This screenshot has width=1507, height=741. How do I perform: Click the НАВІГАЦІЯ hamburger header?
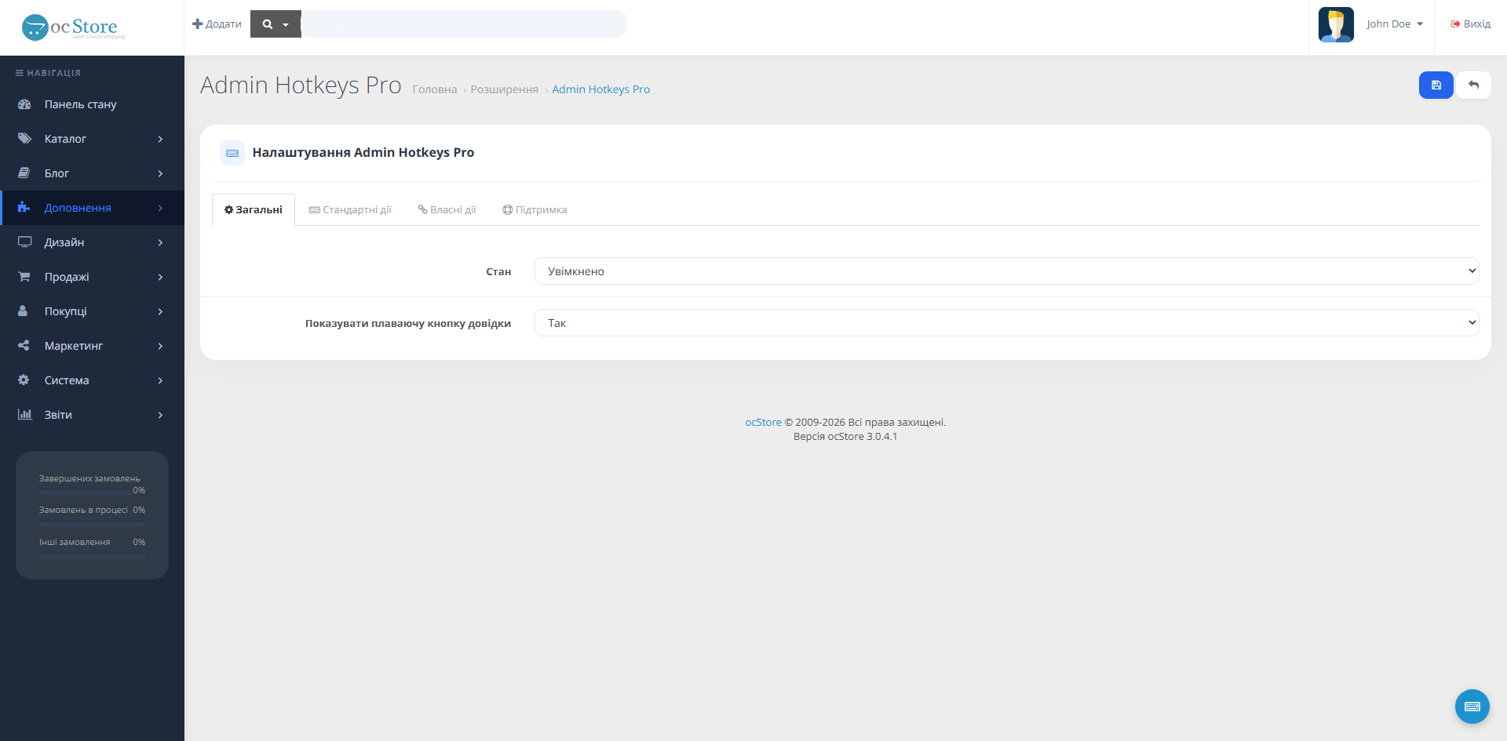tap(48, 73)
